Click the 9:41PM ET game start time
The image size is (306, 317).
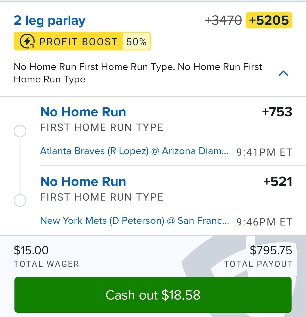pyautogui.click(x=264, y=152)
